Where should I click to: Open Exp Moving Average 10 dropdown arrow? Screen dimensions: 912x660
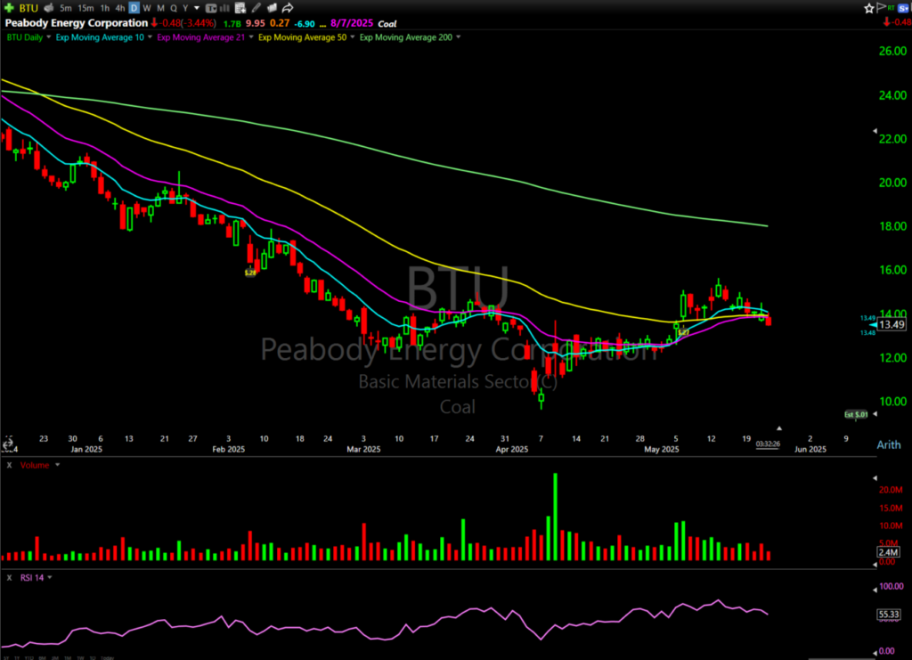[x=151, y=37]
